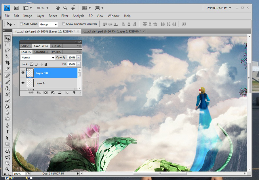This screenshot has width=259, height=180.
Task: Hide Layer 9 via eye icon
Action: click(x=23, y=83)
